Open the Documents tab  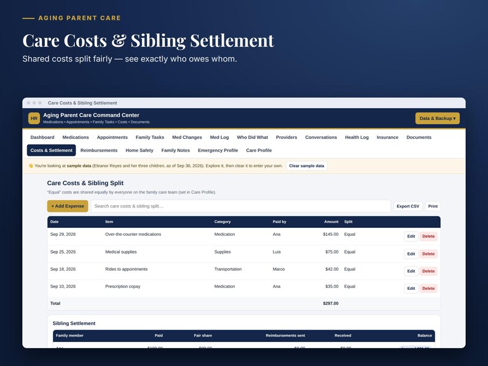419,137
